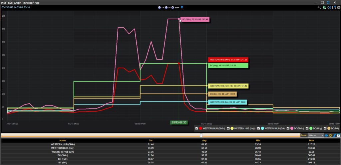This screenshot has width=341, height=165.
Task: Select the WESTERN HUB (5Min) table row name
Action: pos(63,144)
